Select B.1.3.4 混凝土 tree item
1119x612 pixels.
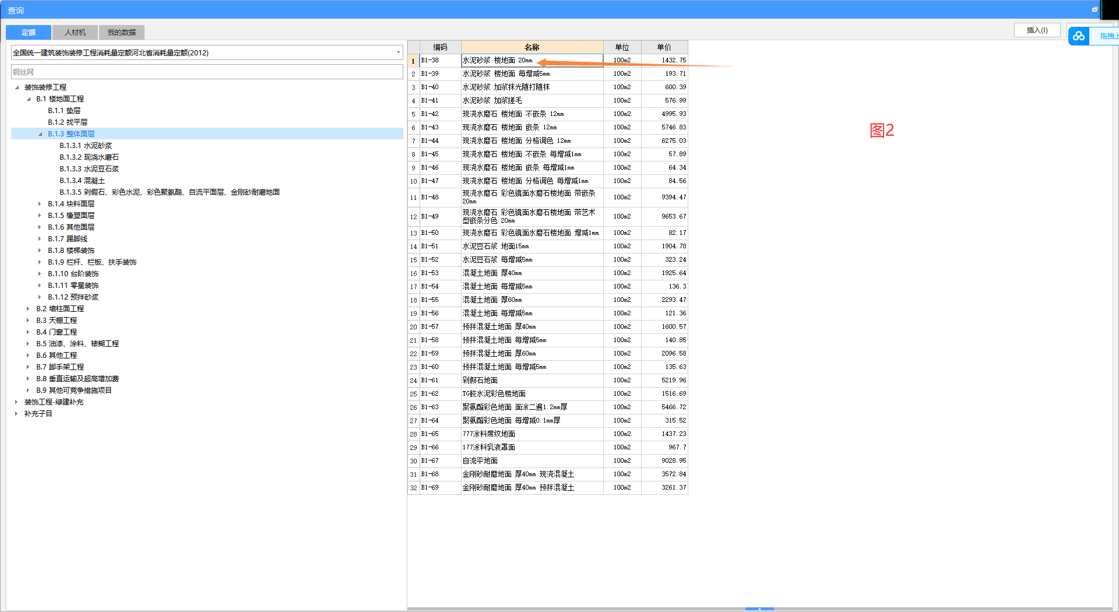click(82, 181)
